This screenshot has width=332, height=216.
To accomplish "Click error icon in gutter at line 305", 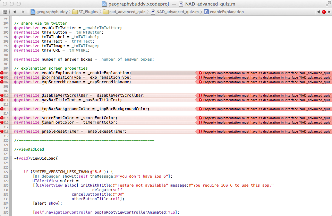I will [2, 73].
